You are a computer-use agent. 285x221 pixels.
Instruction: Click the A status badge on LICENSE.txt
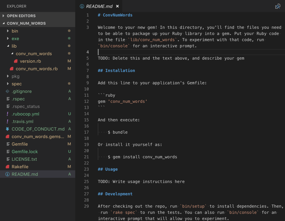(x=69, y=159)
